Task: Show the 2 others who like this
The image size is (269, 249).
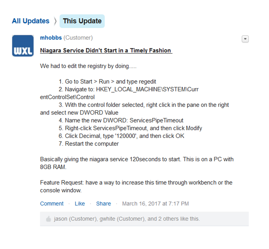Action: [166, 219]
